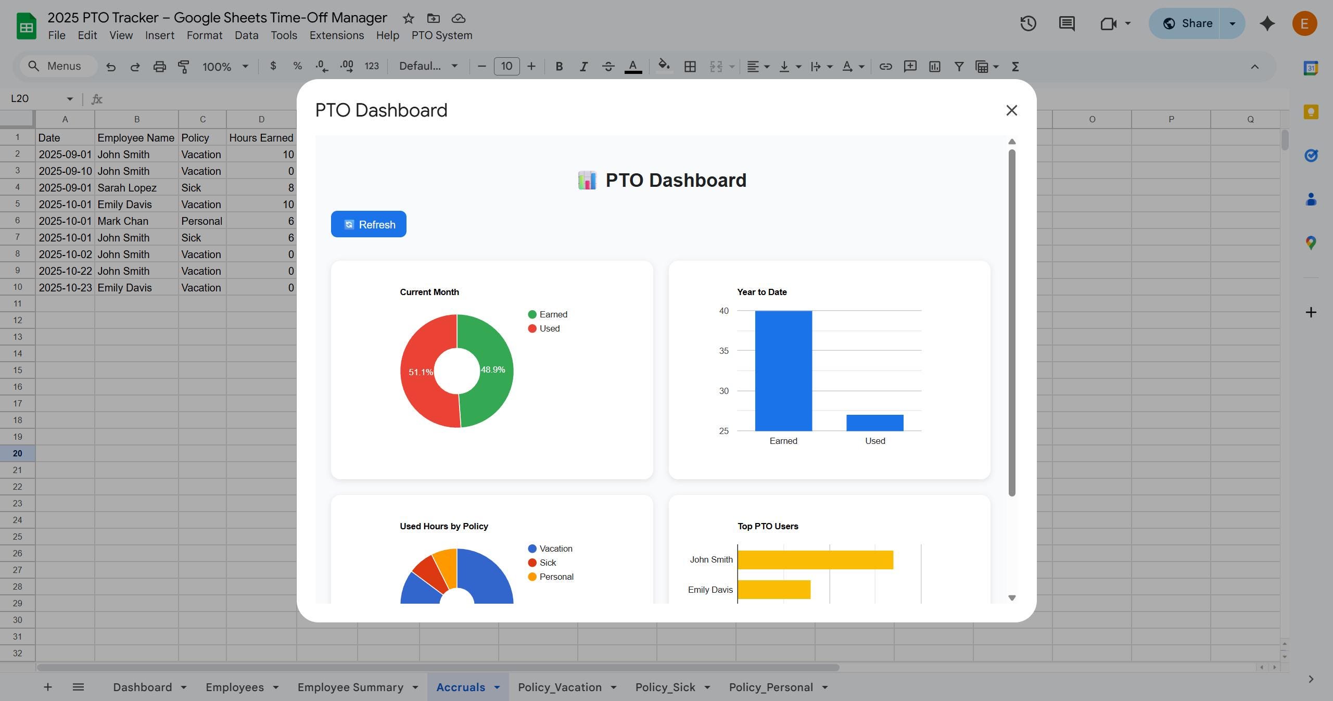Toggle strikethrough formatting
The width and height of the screenshot is (1333, 701).
tap(608, 67)
